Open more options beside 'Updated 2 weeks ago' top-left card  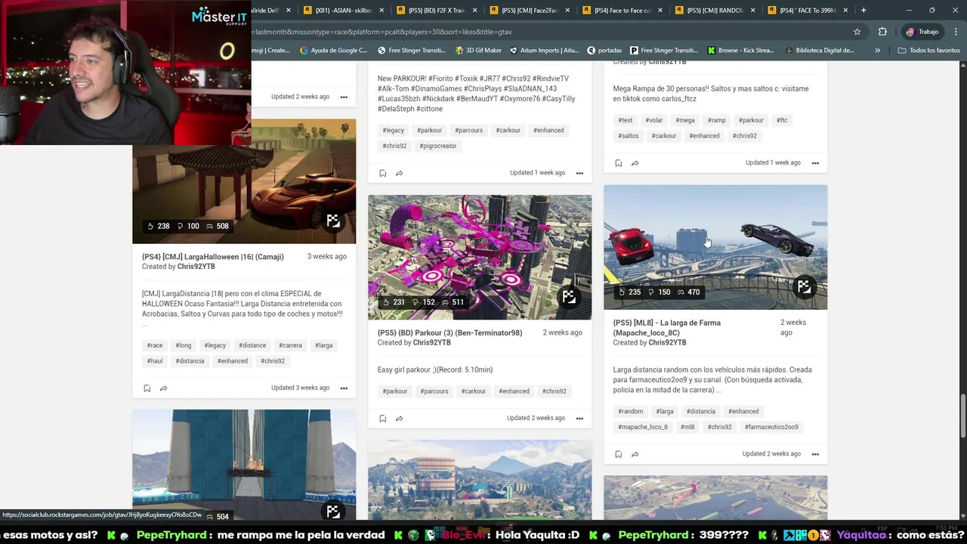click(x=344, y=97)
